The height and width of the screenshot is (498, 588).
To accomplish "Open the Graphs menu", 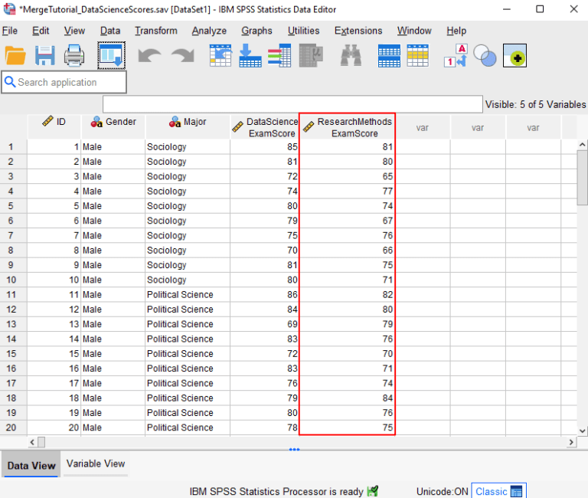I will [x=257, y=31].
